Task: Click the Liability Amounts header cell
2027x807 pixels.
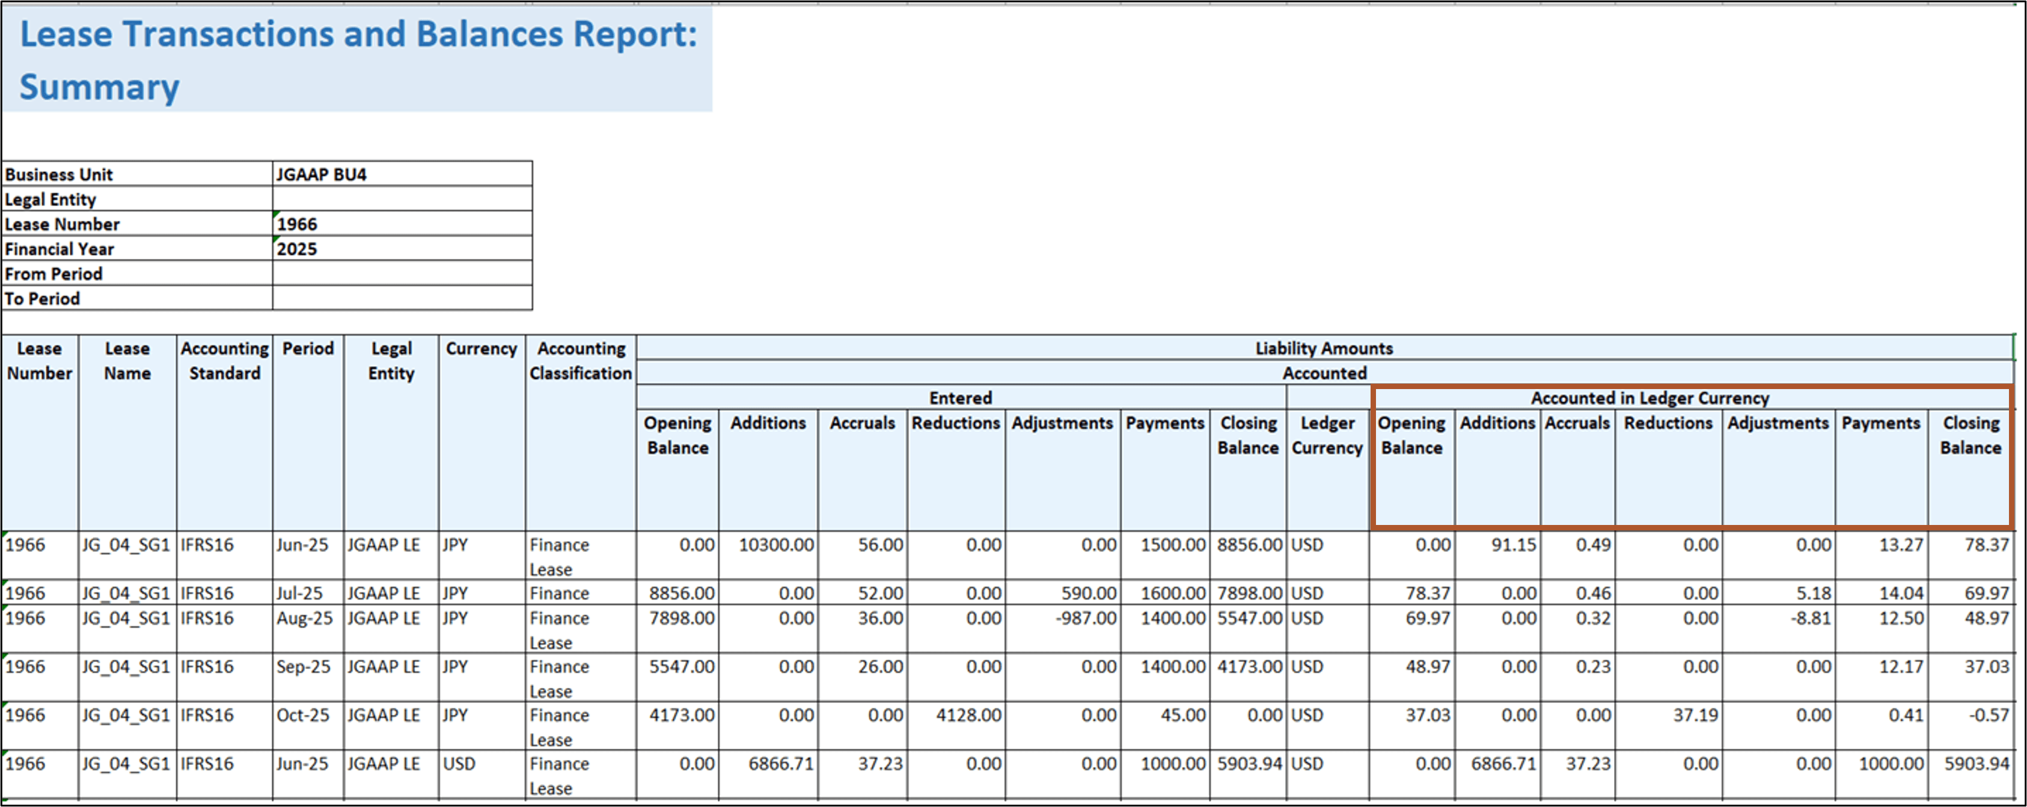Action: click(1324, 348)
